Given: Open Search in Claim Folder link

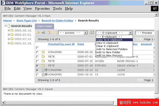Looking at the screenshot, I should point(57,21).
